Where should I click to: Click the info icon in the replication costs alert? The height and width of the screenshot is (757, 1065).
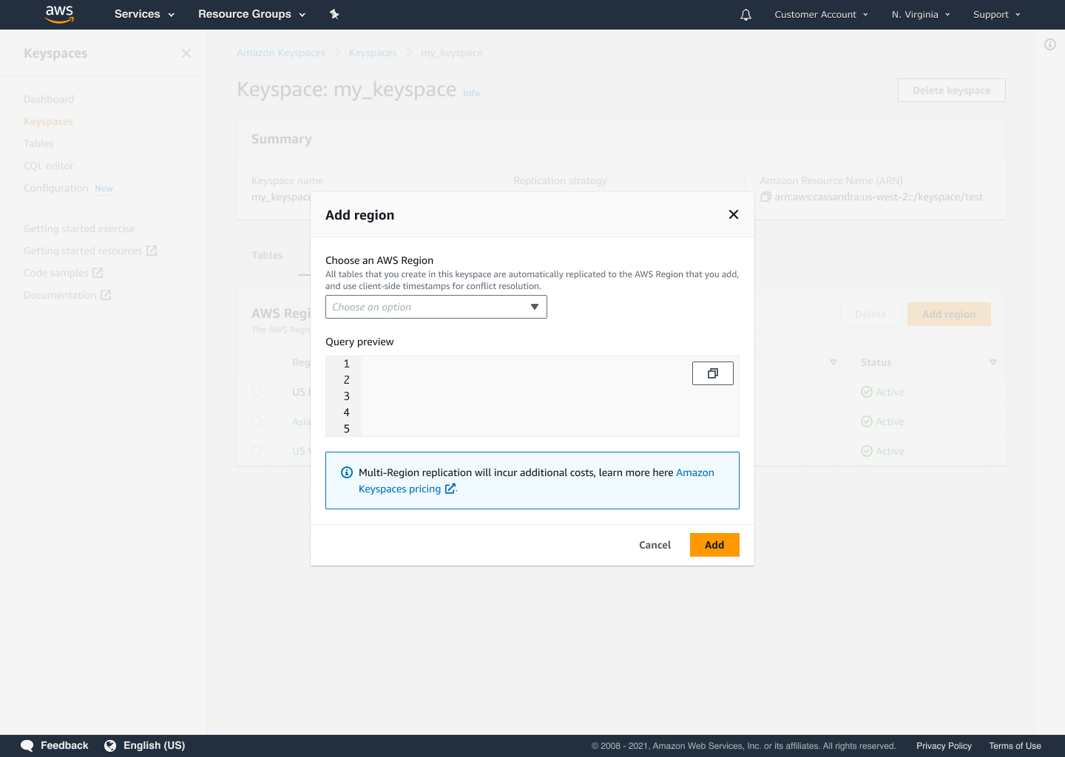[x=346, y=472]
